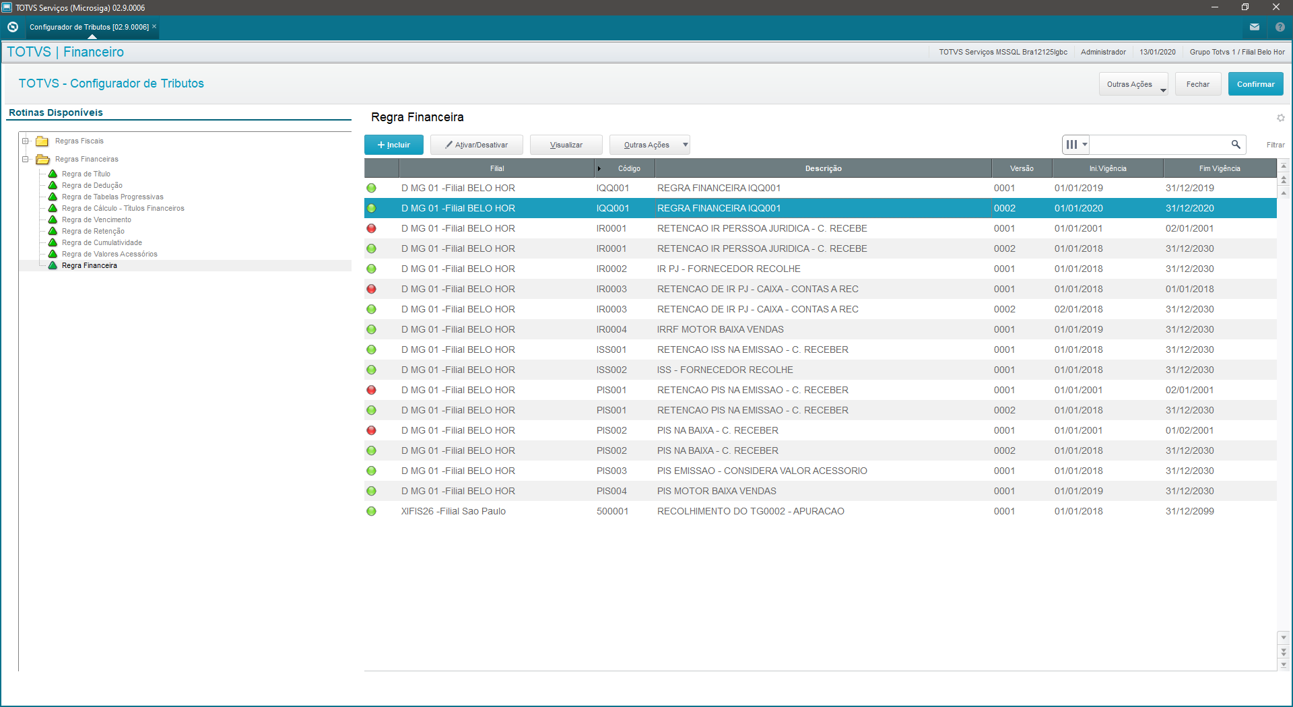Click the Regra de Vencimento triangle icon
1293x707 pixels.
click(x=53, y=220)
